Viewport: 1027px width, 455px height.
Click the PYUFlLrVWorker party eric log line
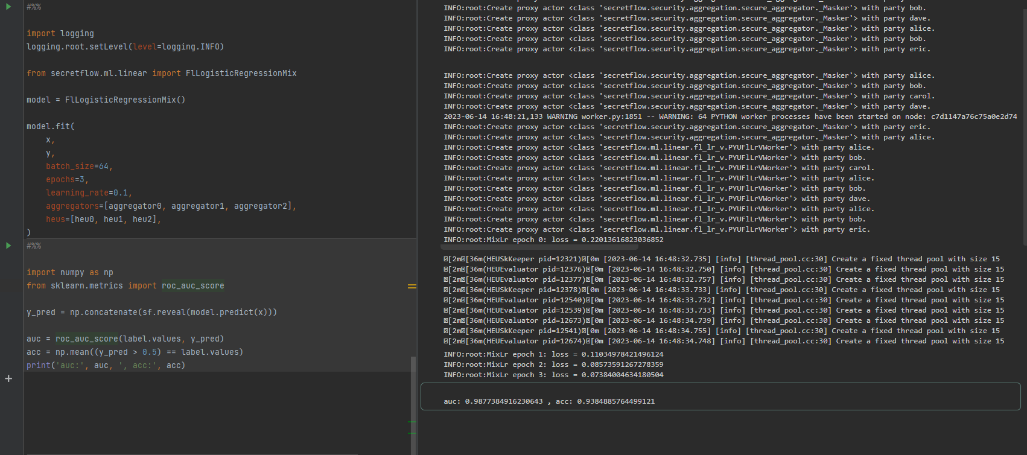[x=657, y=229]
